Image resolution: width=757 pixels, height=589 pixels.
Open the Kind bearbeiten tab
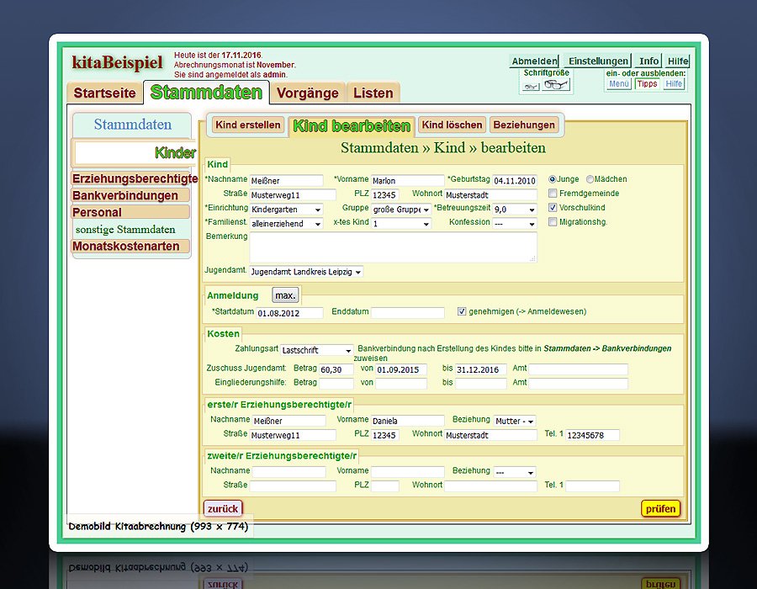click(352, 126)
